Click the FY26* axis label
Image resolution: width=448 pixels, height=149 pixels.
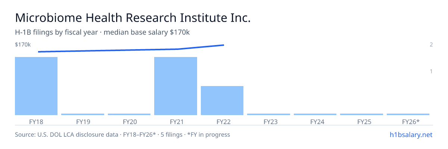(411, 121)
